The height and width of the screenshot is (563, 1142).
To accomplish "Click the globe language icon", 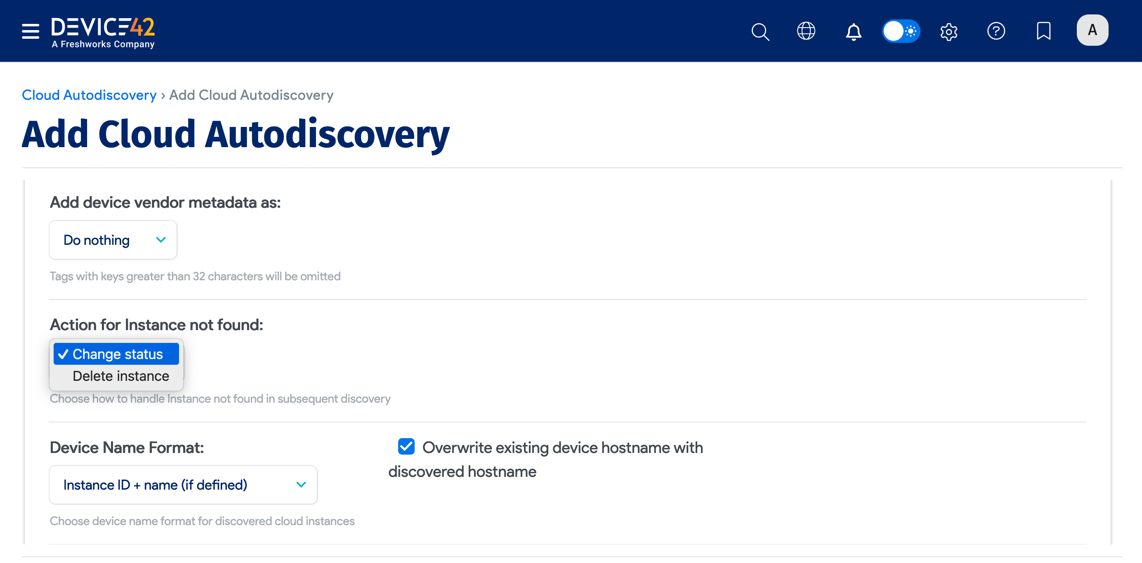I will pyautogui.click(x=806, y=31).
